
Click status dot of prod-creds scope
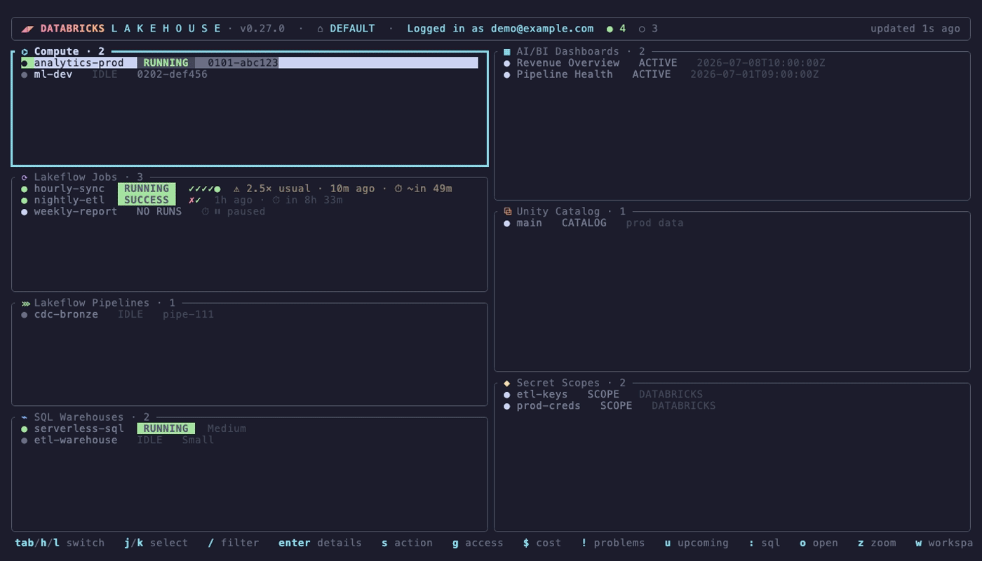click(x=507, y=406)
